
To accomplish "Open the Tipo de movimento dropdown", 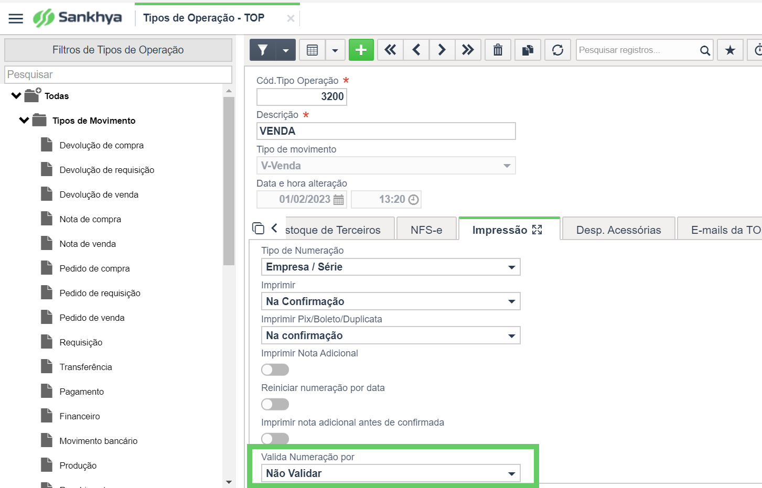I will (x=386, y=166).
